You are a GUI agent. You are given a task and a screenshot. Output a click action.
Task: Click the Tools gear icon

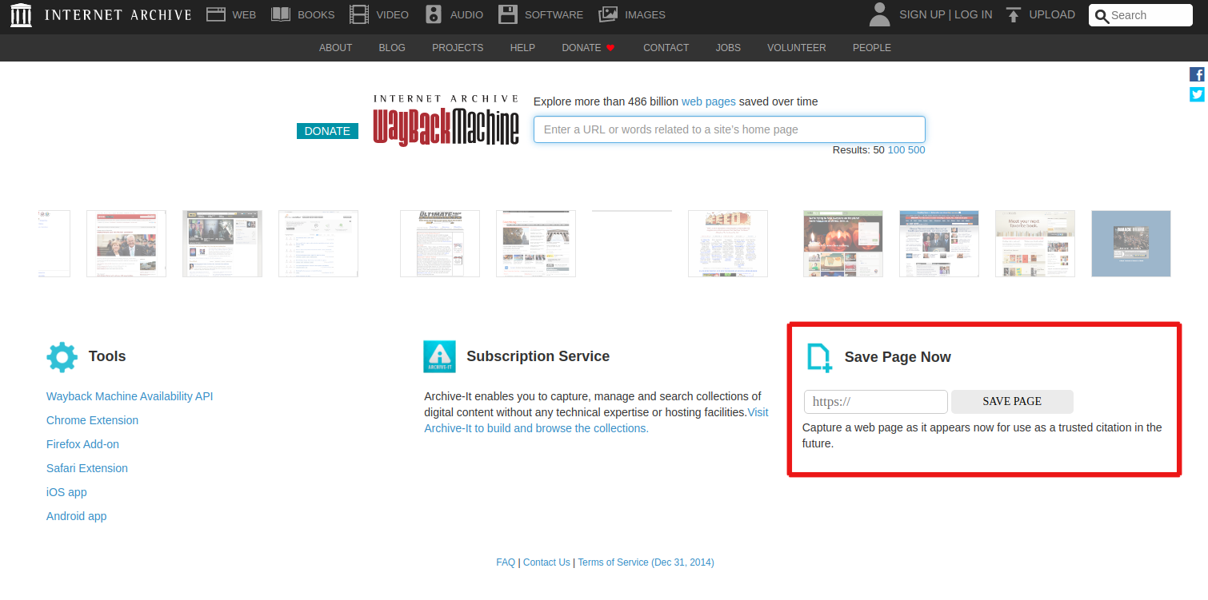click(62, 357)
